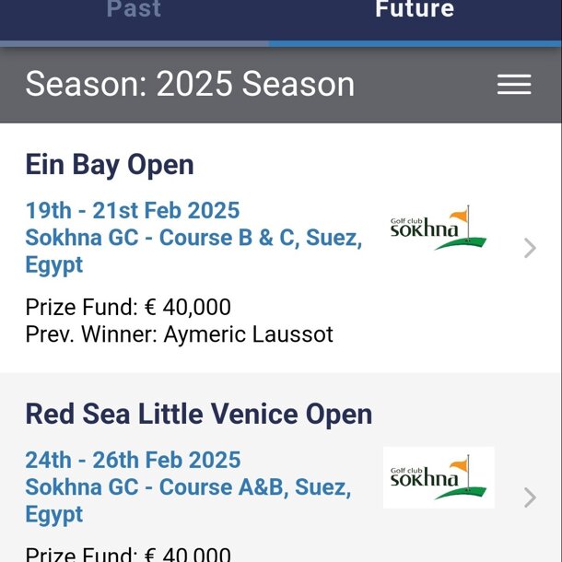Click the Prize Fund line under Red Sea Little Venice Open
The height and width of the screenshot is (562, 562).
128,553
